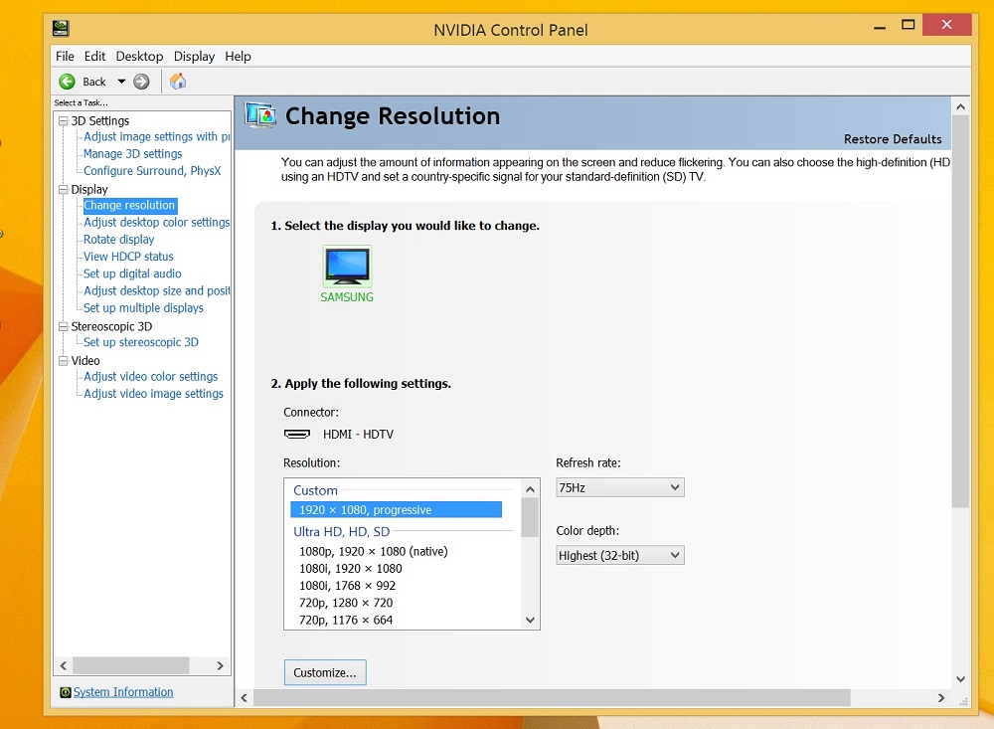
Task: Collapse the 3D Settings tree node
Action: point(63,121)
